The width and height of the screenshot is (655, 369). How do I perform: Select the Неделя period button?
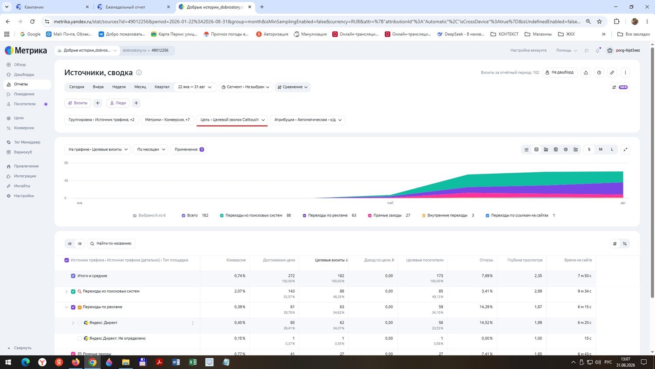pyautogui.click(x=119, y=87)
